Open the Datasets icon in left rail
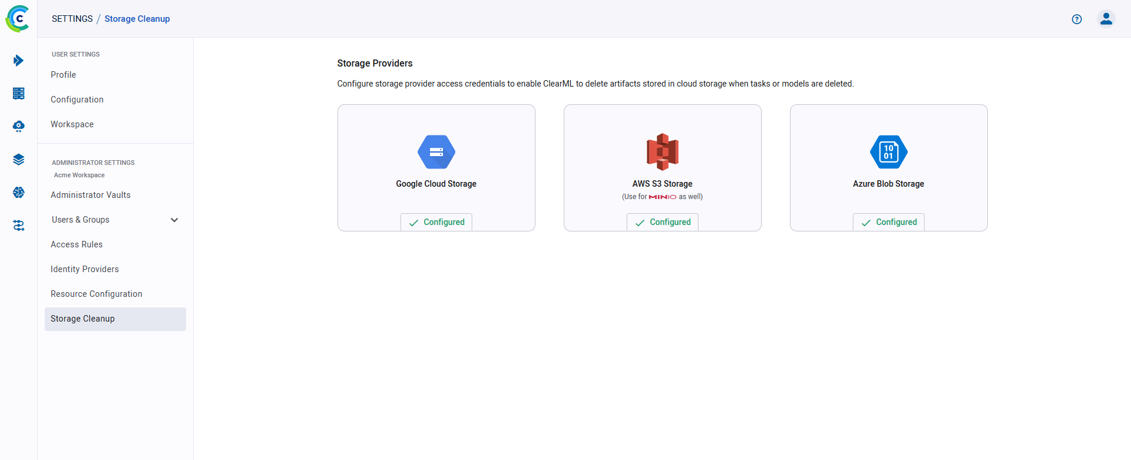The height and width of the screenshot is (460, 1131). (18, 94)
